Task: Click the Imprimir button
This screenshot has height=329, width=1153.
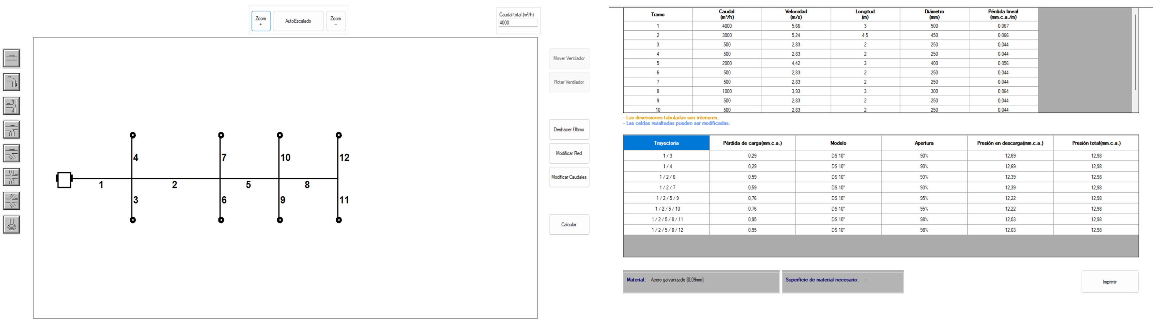Action: [x=1110, y=282]
